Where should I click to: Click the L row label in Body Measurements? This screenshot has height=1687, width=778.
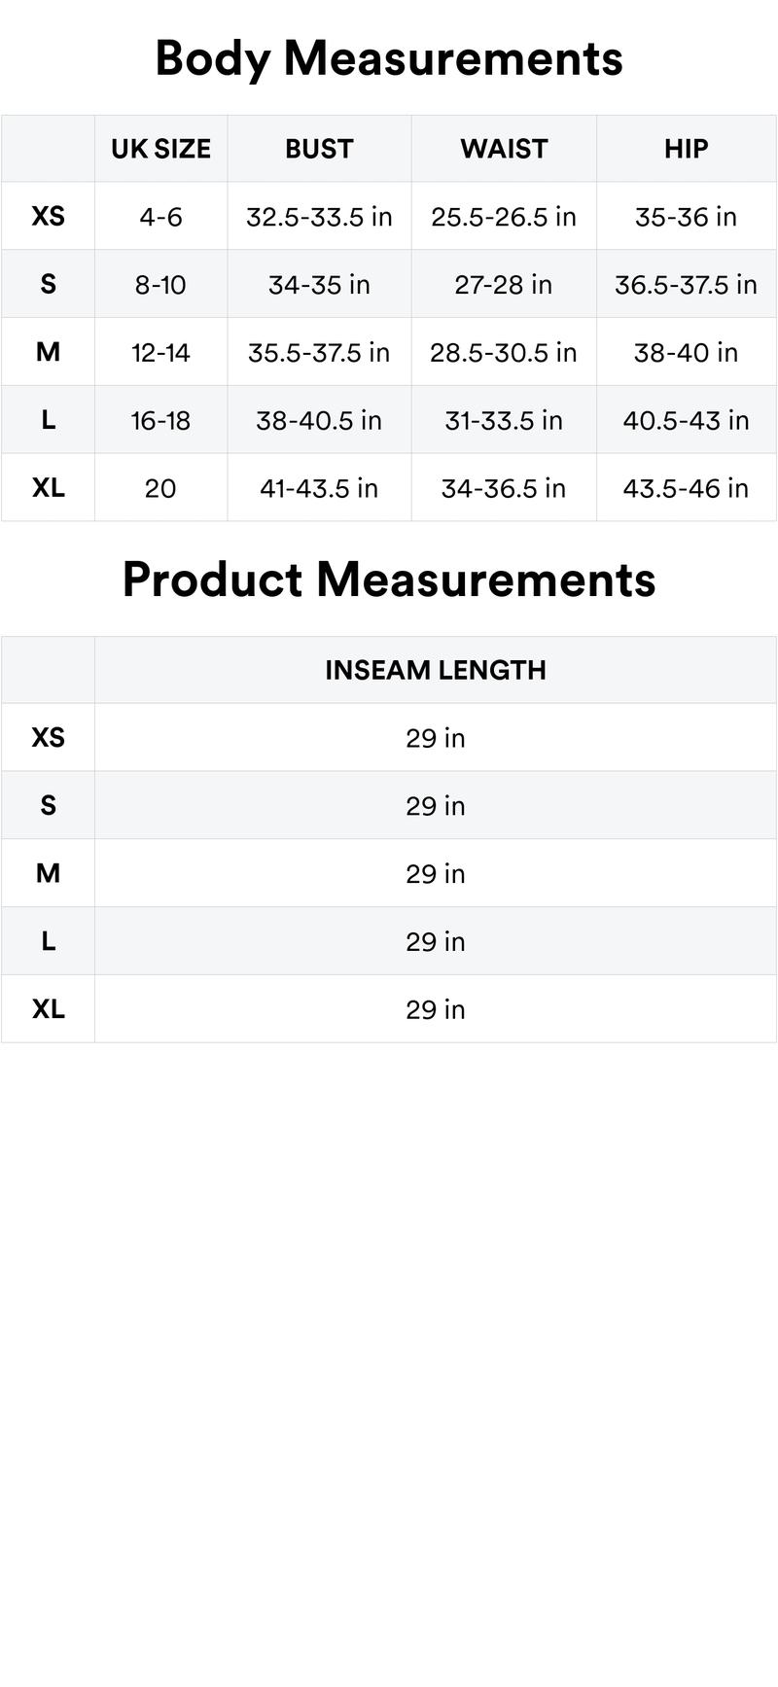(x=49, y=420)
